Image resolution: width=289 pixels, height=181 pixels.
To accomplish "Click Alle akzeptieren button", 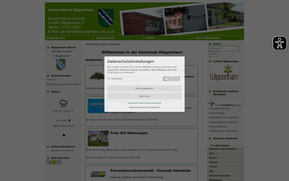I will point(144,88).
